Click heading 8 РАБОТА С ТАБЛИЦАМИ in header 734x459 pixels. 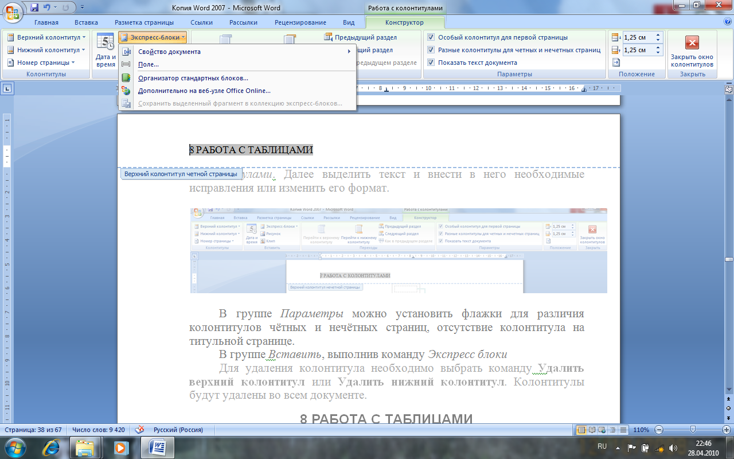point(251,150)
